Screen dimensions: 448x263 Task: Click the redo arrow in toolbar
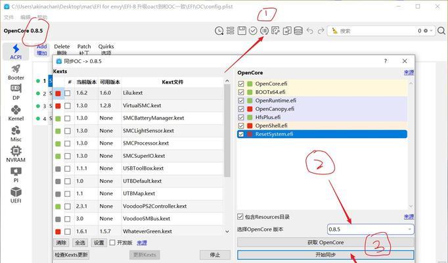321,31
